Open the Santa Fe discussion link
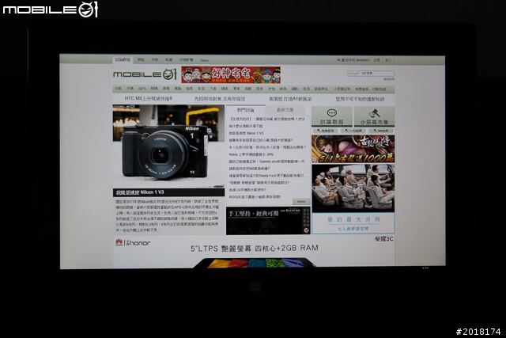Screen dimensions: 506x338 click(x=266, y=176)
